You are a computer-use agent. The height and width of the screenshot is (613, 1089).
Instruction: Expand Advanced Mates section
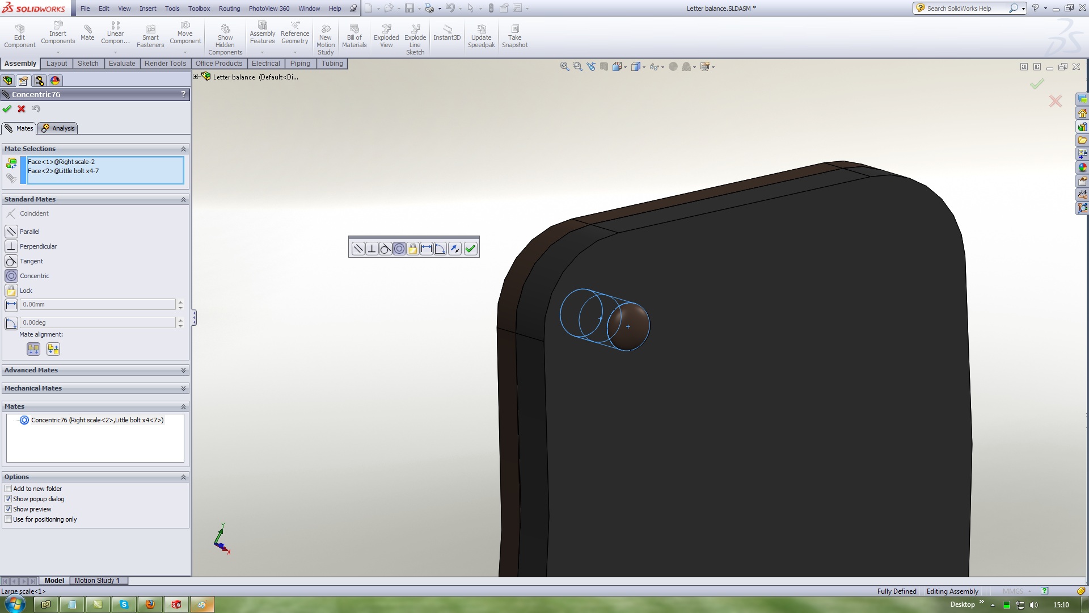[x=183, y=370]
